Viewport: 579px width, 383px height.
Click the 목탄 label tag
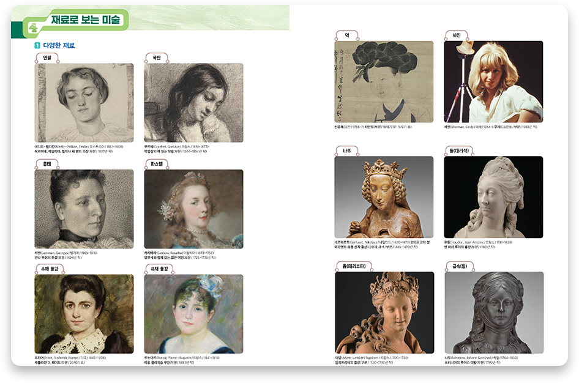157,58
